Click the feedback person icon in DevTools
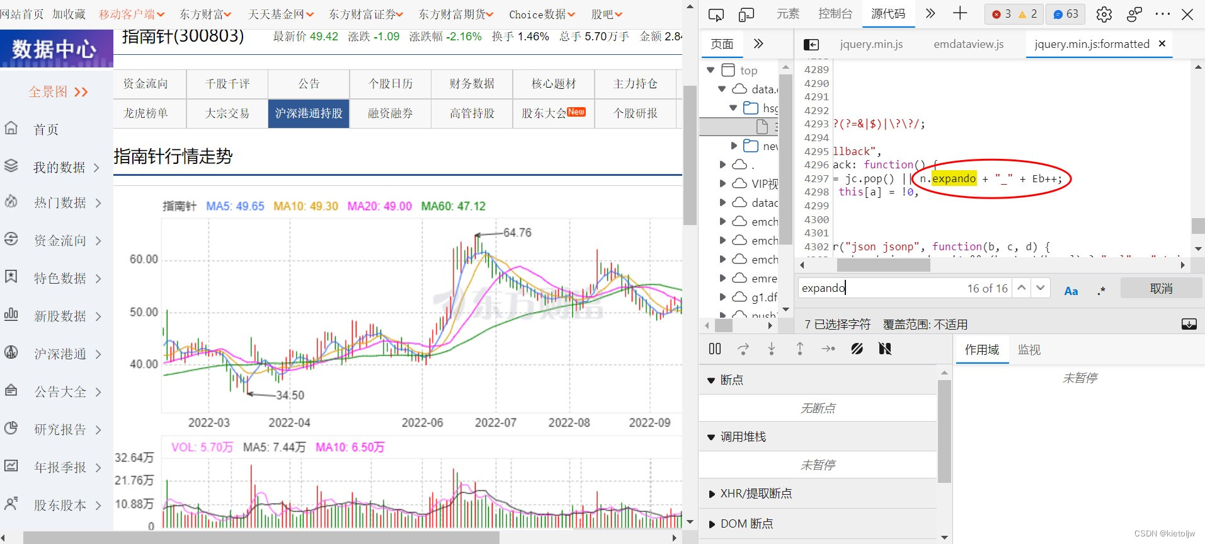The height and width of the screenshot is (544, 1205). pos(1134,14)
